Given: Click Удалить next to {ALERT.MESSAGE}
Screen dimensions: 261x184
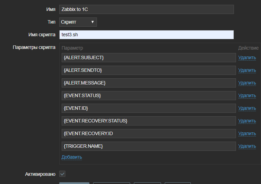Looking at the screenshot, I should tap(247, 83).
